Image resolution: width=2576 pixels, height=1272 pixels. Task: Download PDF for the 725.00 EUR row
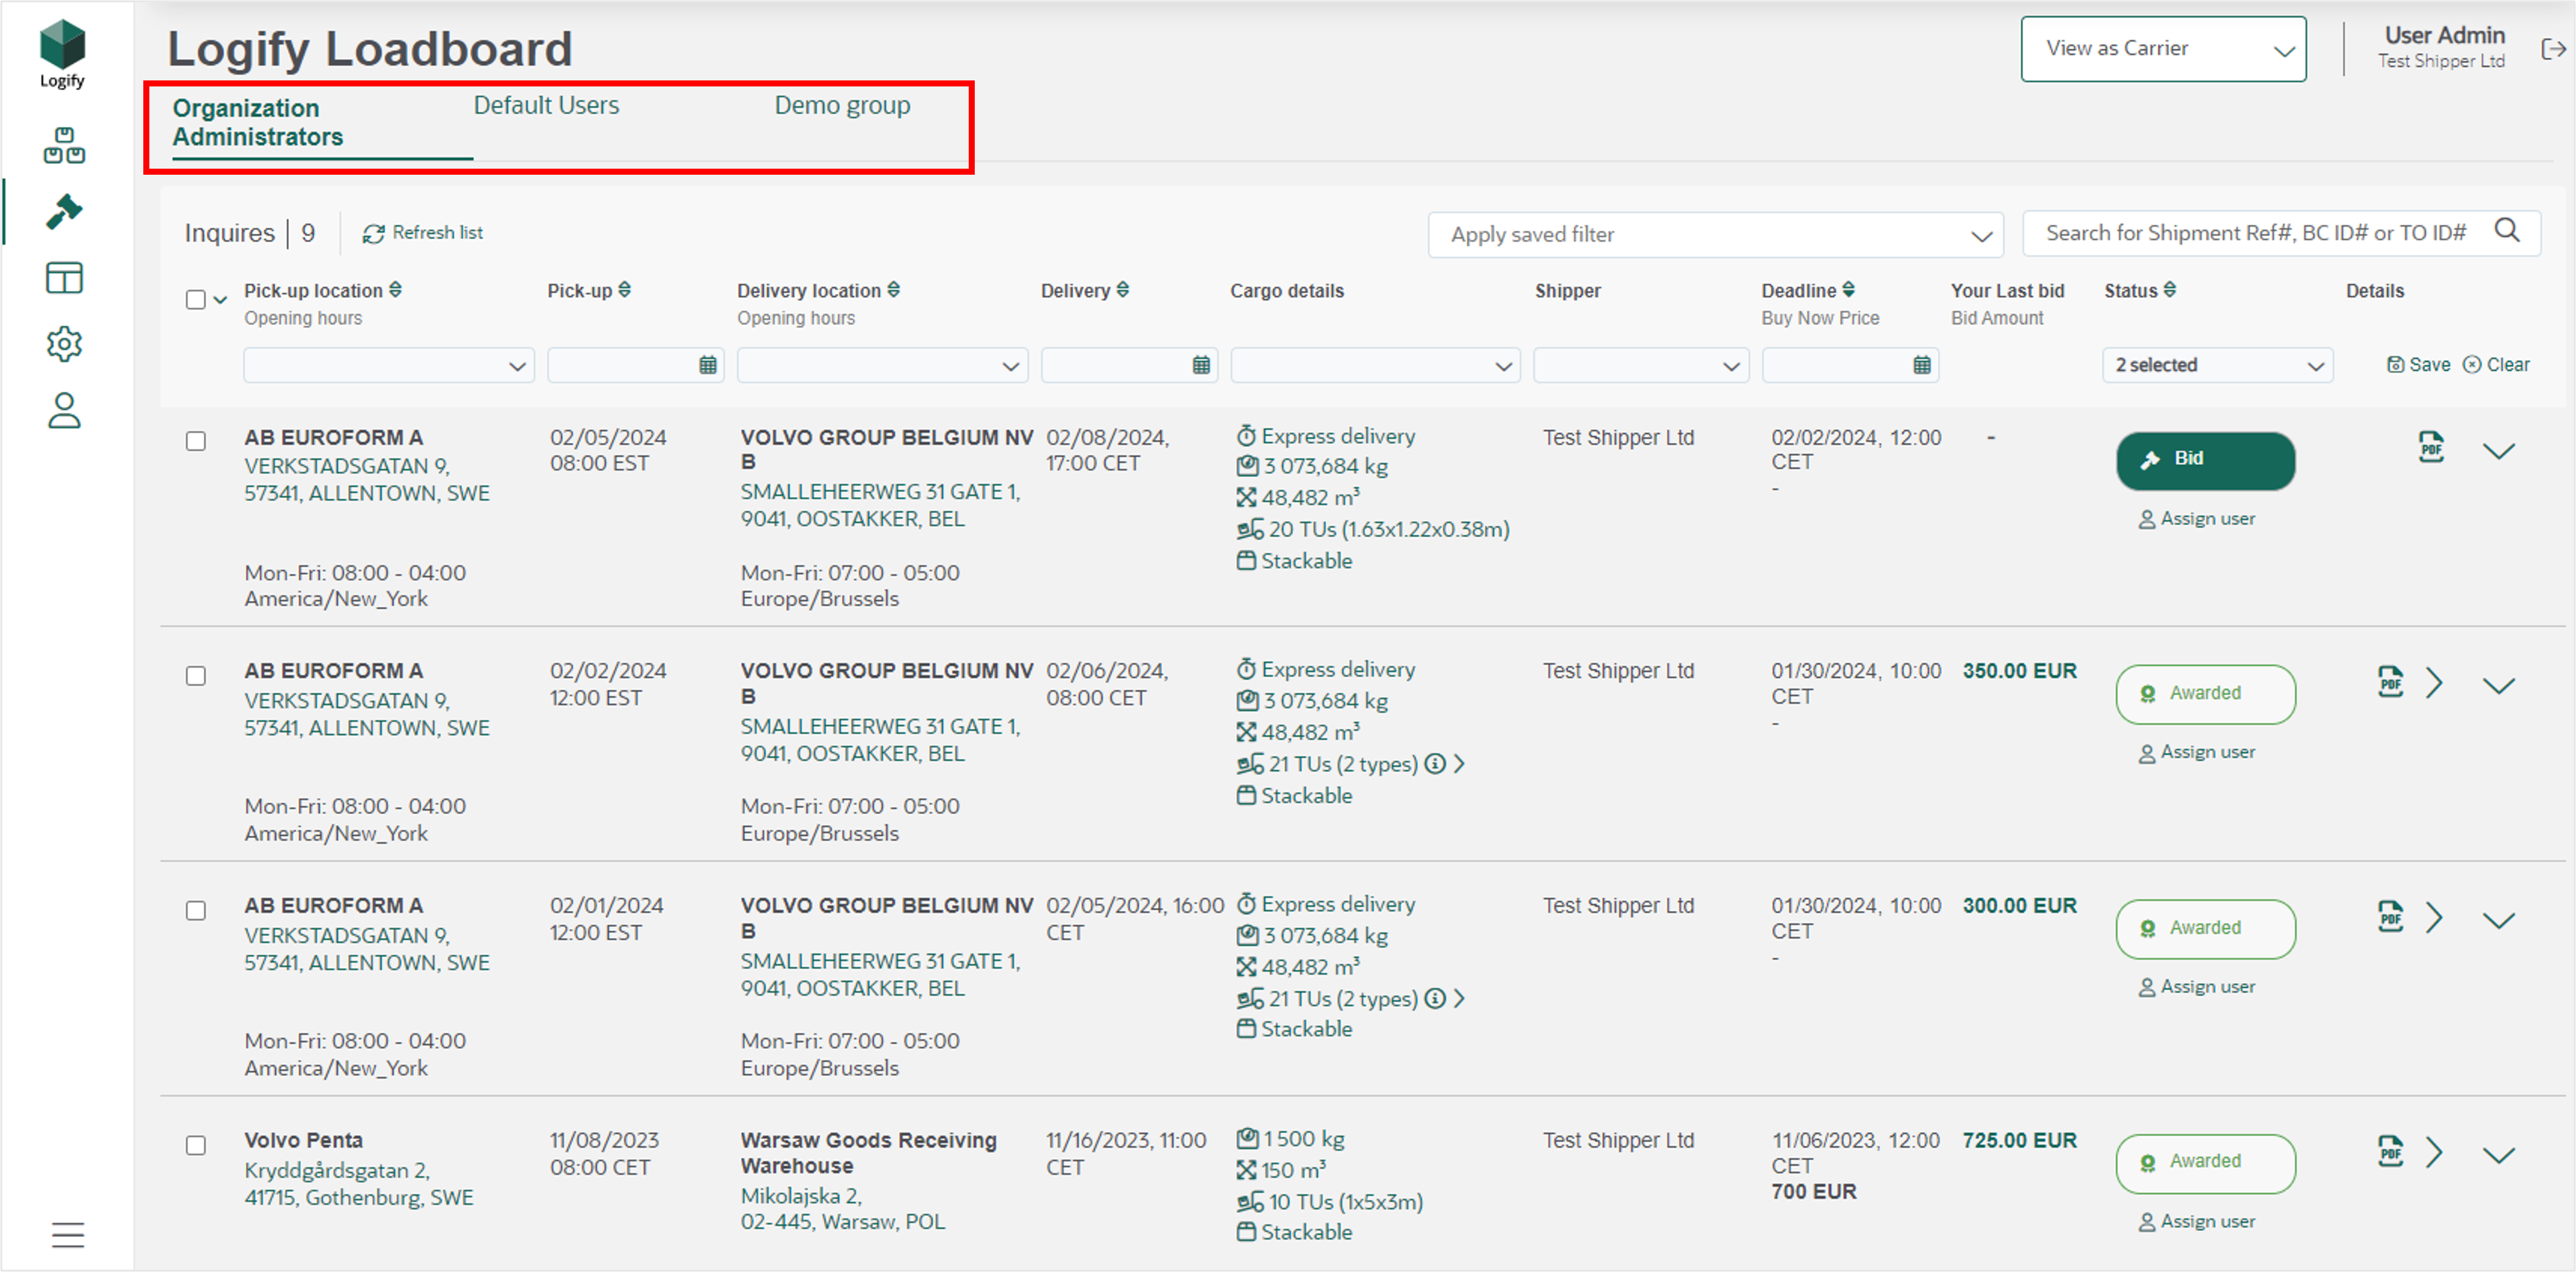pos(2390,1152)
